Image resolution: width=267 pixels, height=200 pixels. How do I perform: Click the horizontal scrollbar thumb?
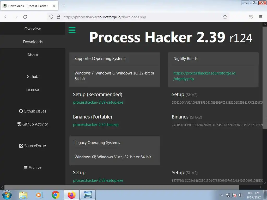click(x=122, y=187)
